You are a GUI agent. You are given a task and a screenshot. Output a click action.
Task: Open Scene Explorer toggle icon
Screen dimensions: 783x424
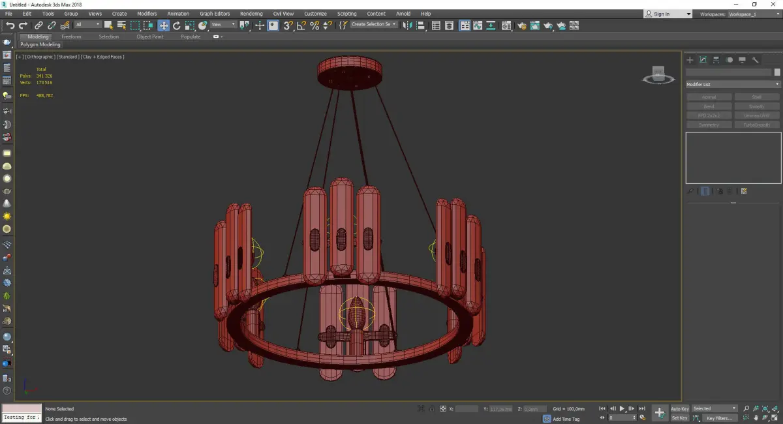coord(436,25)
